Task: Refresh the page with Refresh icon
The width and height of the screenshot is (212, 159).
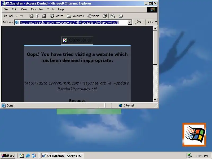Action: (x=38, y=16)
